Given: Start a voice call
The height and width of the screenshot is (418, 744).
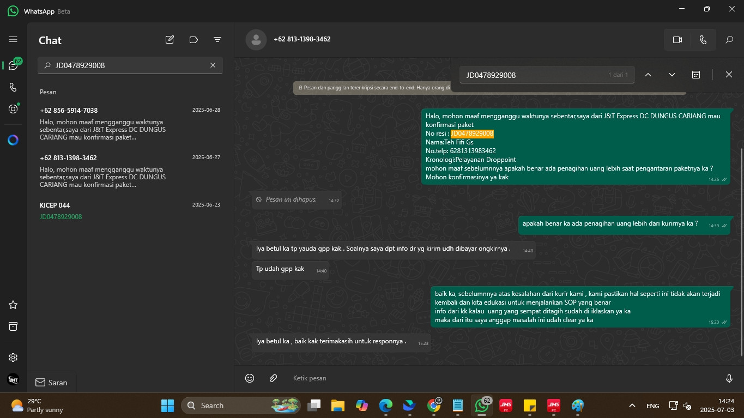Looking at the screenshot, I should (703, 40).
